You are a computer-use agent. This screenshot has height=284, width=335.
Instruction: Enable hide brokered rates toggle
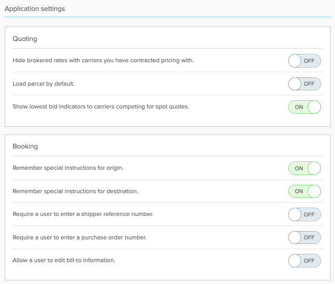(x=304, y=61)
